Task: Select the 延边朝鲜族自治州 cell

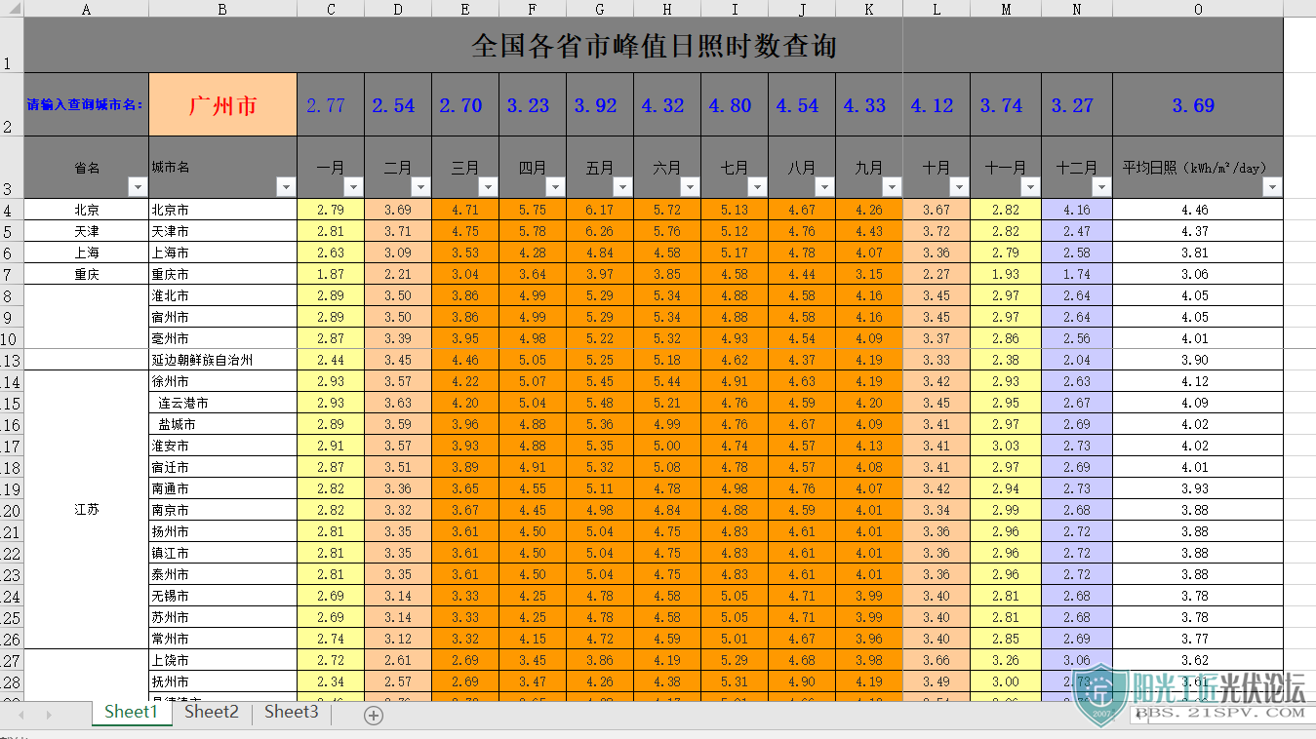Action: tap(222, 360)
